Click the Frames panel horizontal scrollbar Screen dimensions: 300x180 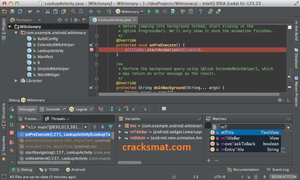tap(44, 163)
